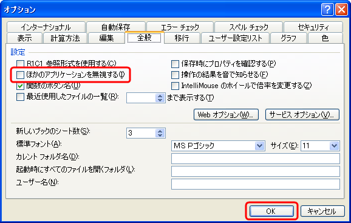Click the 起動時にすべてのファイルを開くフォルダ field
351x223 pixels.
click(x=256, y=171)
